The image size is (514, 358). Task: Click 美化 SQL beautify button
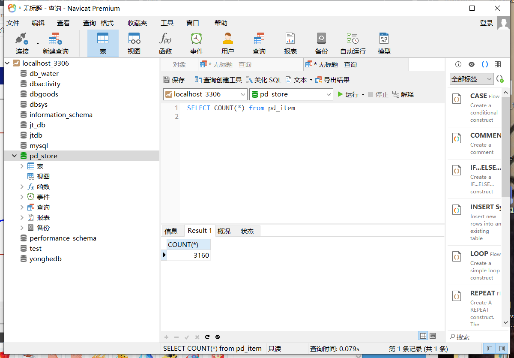[x=263, y=80]
